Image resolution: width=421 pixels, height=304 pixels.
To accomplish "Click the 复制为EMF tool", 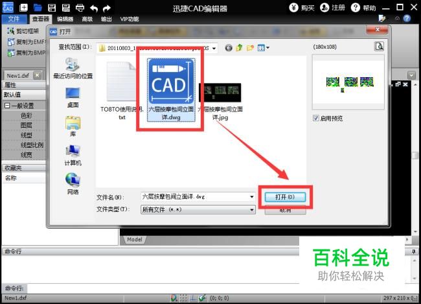I will 27,42.
